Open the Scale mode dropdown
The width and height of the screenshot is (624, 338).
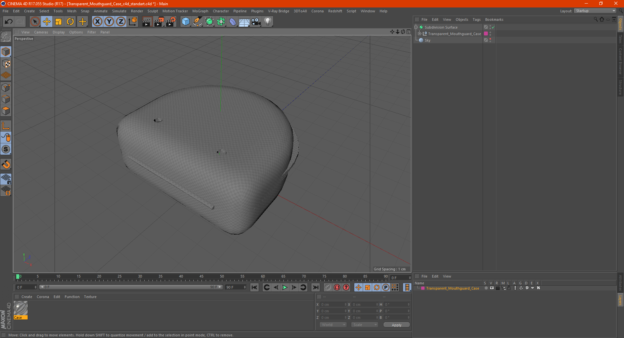(364, 325)
